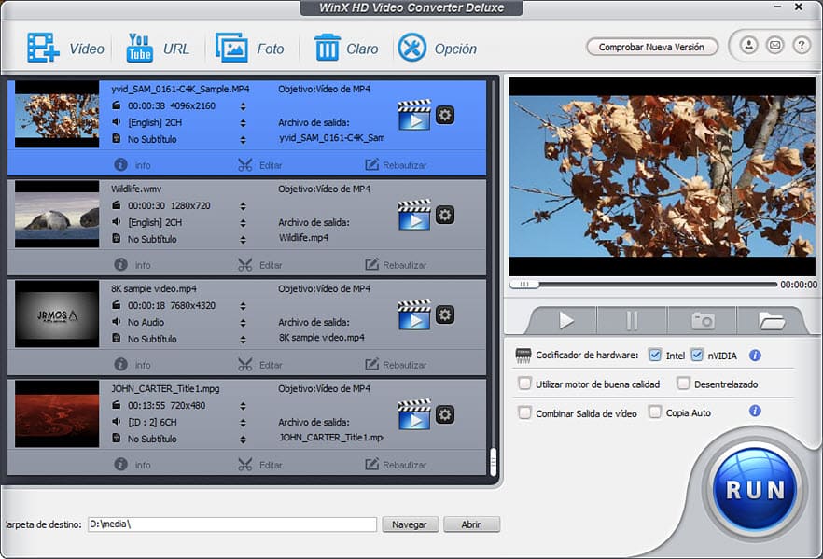This screenshot has width=823, height=559.
Task: Show info for 8K sample video.mp4
Action: point(133,364)
